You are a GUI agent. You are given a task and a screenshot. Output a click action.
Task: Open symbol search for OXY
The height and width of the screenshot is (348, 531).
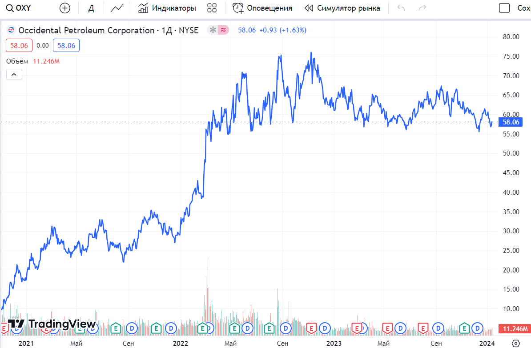(x=19, y=8)
